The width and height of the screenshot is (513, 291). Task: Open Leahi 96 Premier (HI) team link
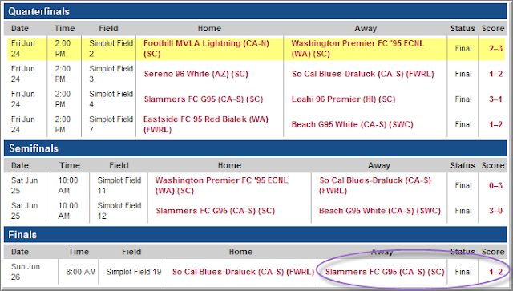[344, 99]
